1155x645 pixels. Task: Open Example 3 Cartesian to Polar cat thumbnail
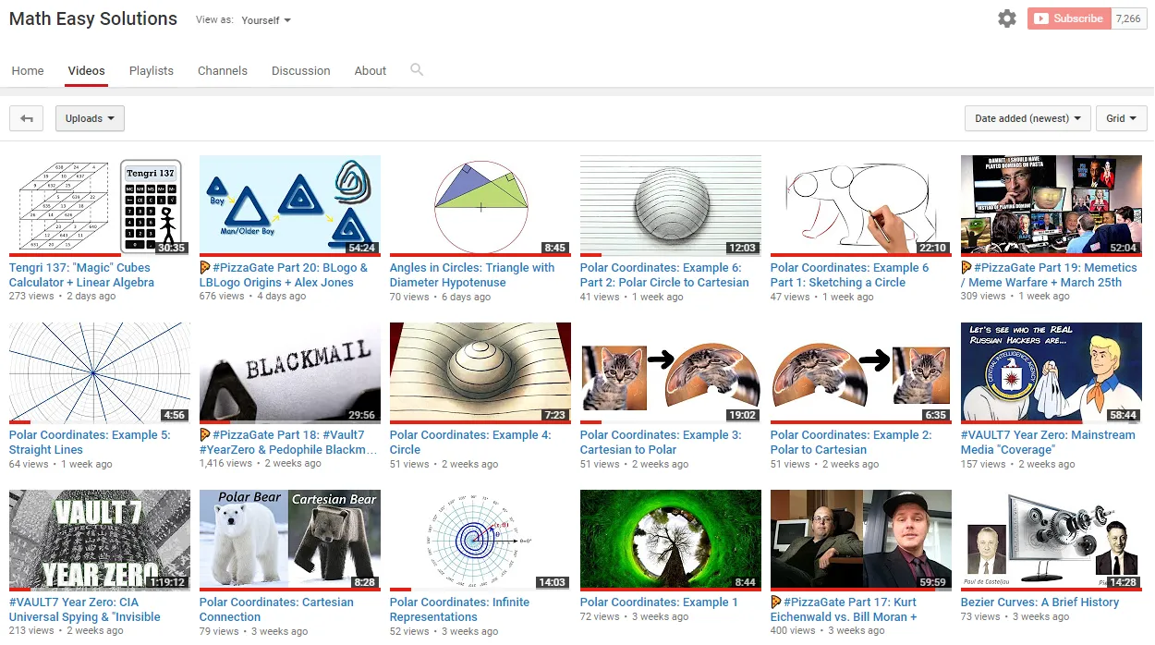[671, 372]
